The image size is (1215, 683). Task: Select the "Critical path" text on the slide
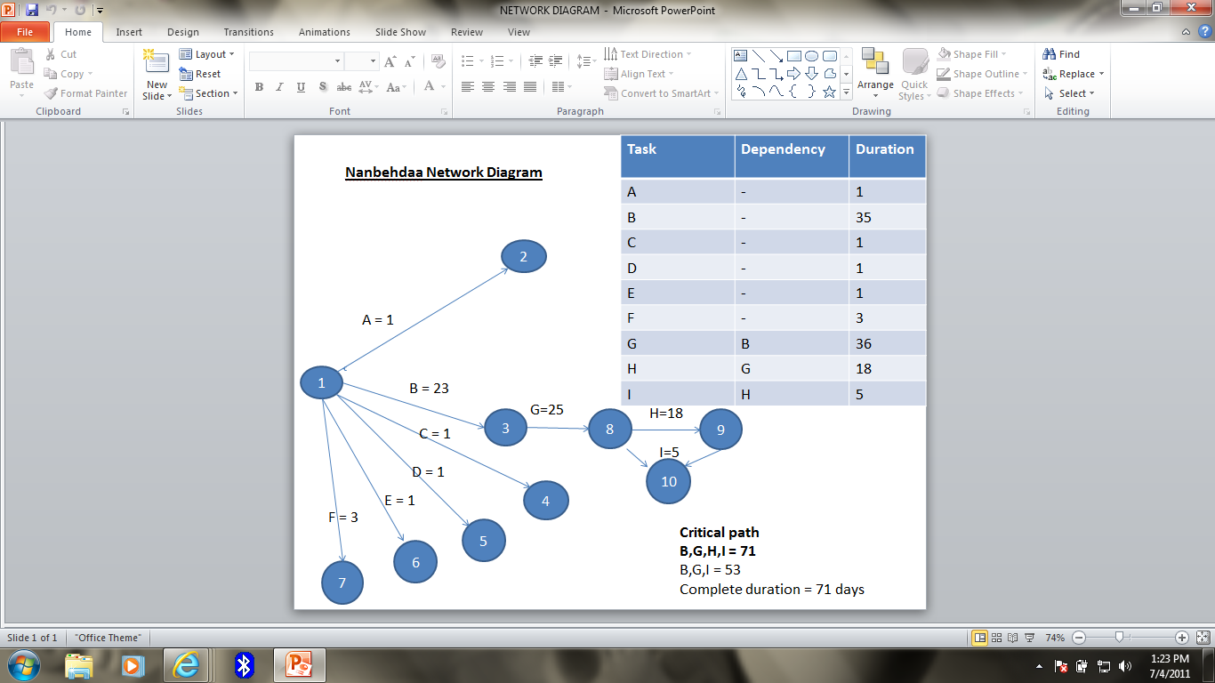[719, 533]
